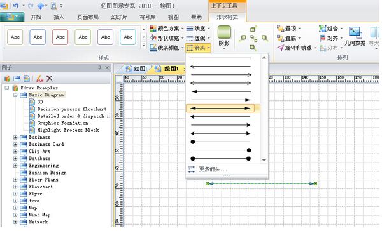Expand the Business folder
The width and height of the screenshot is (382, 231).
click(15, 137)
